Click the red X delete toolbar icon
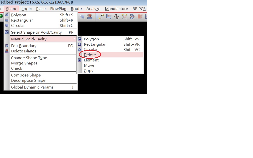Screen dimensions: 253x158 [x=90, y=17]
